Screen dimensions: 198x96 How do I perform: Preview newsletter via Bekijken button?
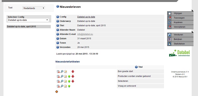[180, 39]
